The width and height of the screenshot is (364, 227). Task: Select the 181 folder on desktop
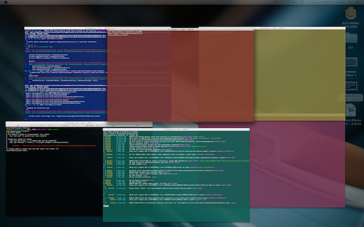351,38
